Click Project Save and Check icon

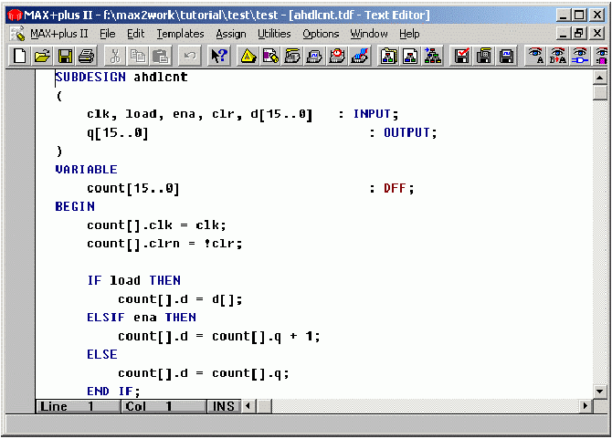tap(461, 57)
